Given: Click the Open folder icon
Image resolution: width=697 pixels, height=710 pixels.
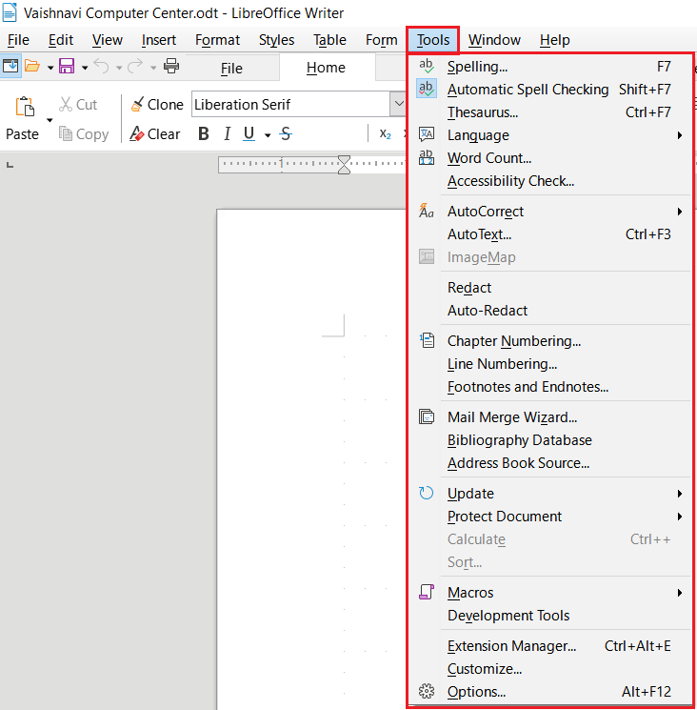Looking at the screenshot, I should point(32,66).
